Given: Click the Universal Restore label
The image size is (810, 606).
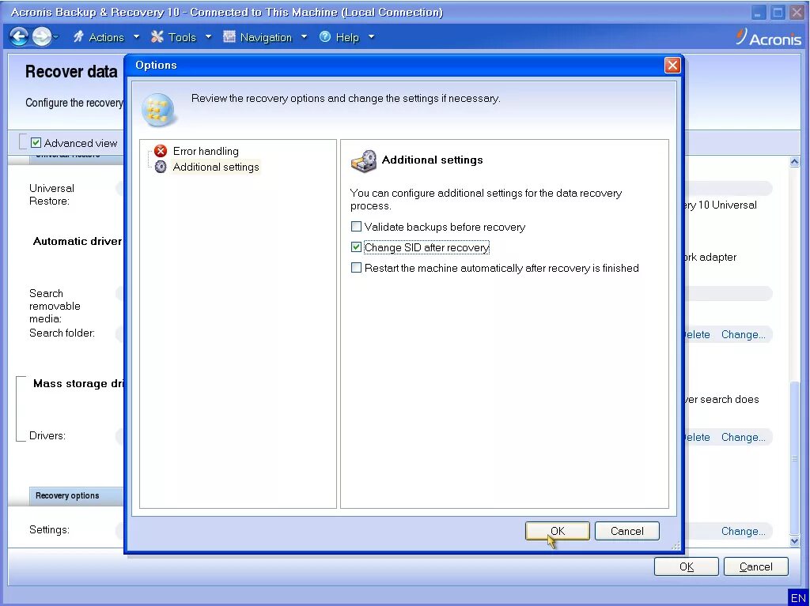Looking at the screenshot, I should tap(51, 194).
